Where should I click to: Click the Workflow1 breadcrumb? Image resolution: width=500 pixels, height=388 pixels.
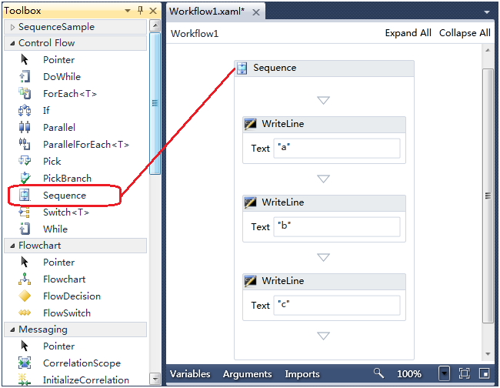tap(195, 34)
